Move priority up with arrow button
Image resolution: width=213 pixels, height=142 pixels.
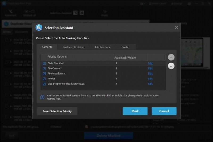[x=171, y=57]
